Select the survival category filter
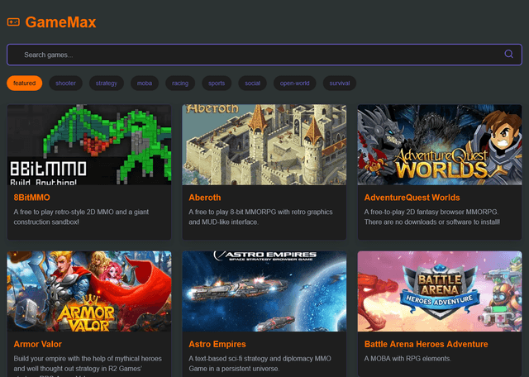529x377 pixels. click(x=340, y=83)
